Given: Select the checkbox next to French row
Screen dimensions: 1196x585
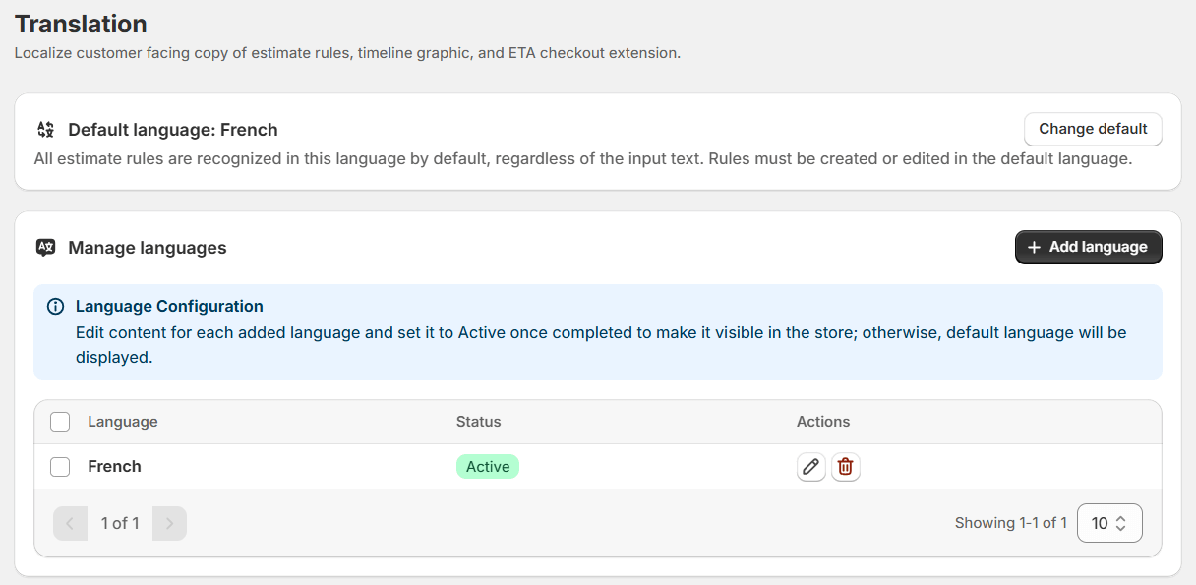Looking at the screenshot, I should (59, 466).
